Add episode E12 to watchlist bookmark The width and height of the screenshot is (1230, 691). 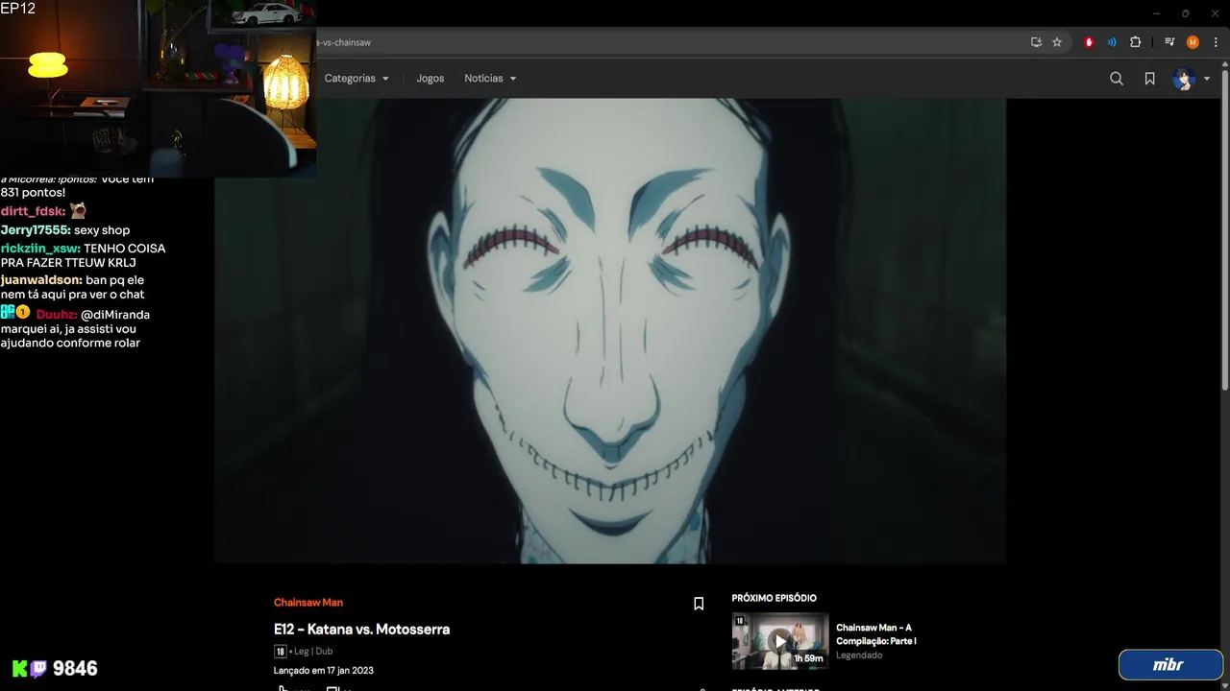point(699,604)
